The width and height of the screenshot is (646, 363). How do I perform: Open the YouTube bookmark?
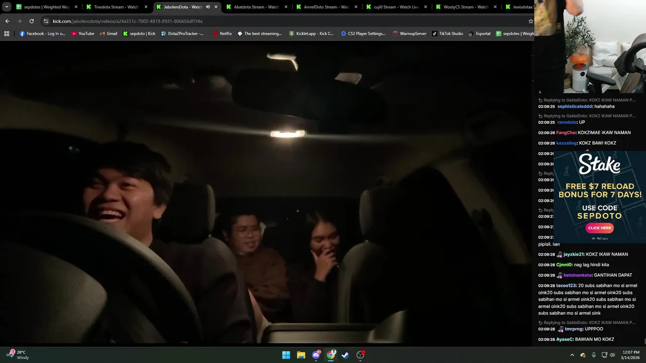[x=83, y=34]
